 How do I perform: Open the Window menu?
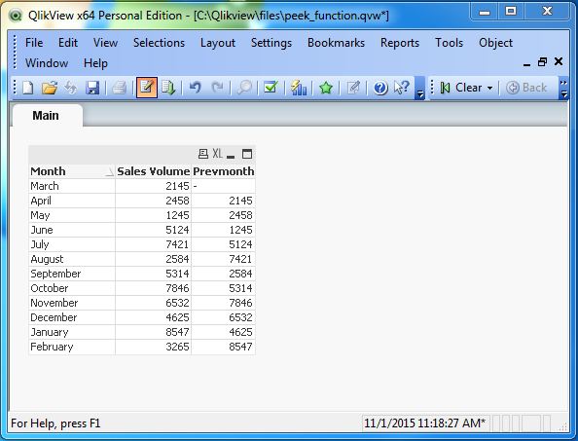tap(47, 63)
